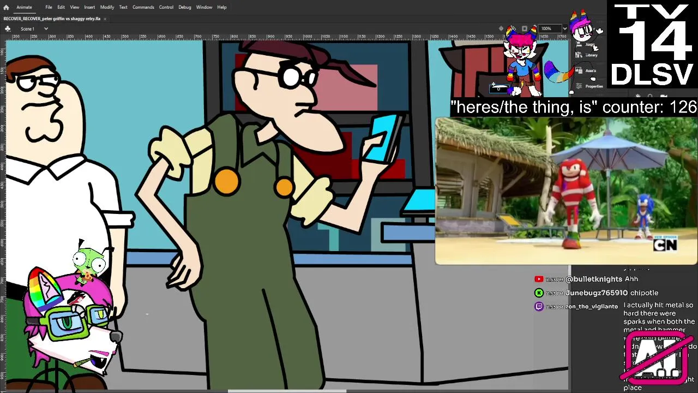
Task: Open the Text menu
Action: click(123, 7)
